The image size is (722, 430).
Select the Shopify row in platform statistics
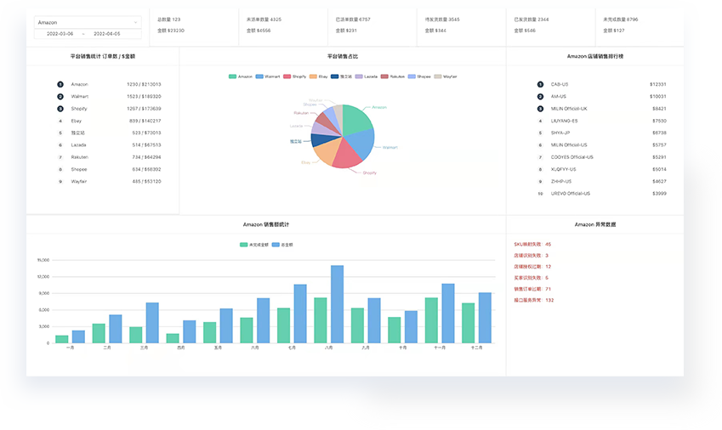pyautogui.click(x=109, y=109)
